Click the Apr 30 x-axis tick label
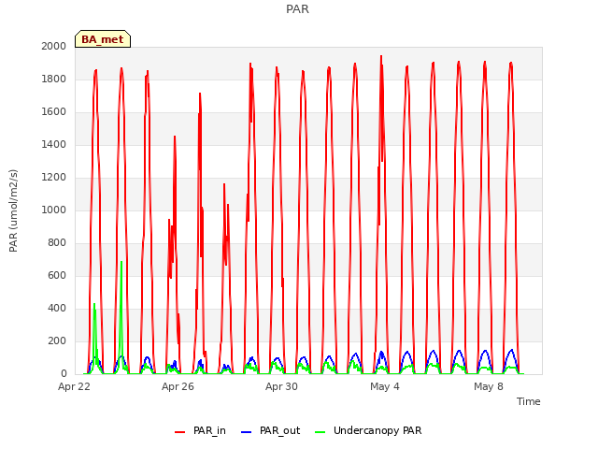This screenshot has height=449, width=598. 281,386
